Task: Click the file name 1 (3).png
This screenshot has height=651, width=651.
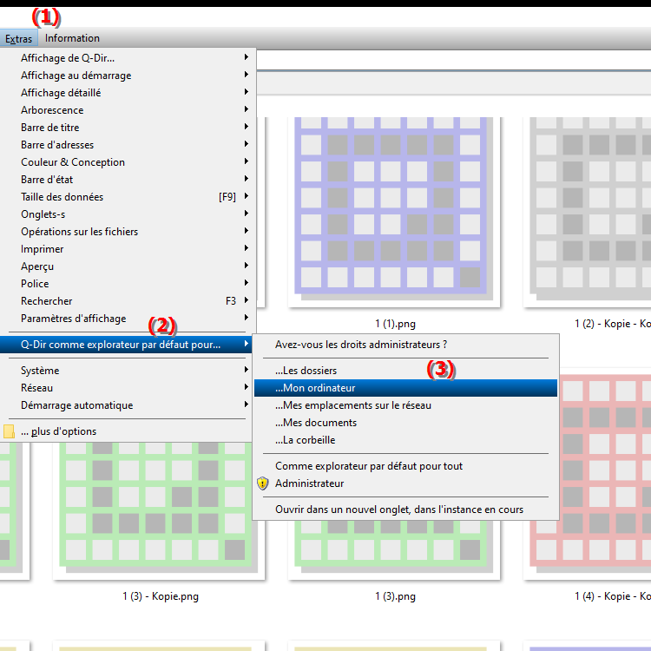Action: tap(395, 596)
